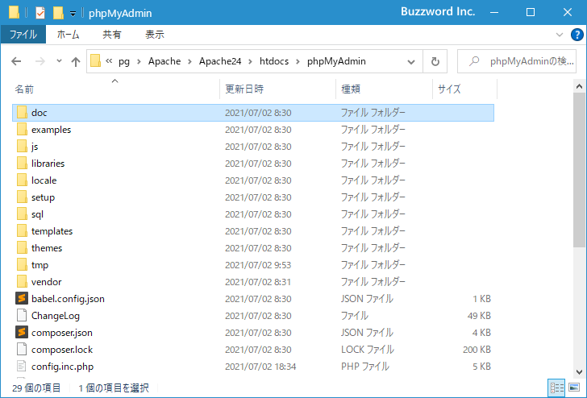Click the 200 KB size cell
Image resolution: width=587 pixels, height=398 pixels.
[477, 350]
